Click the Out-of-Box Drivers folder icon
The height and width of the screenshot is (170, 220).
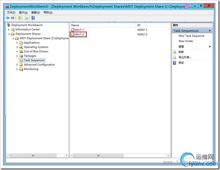(x=21, y=51)
